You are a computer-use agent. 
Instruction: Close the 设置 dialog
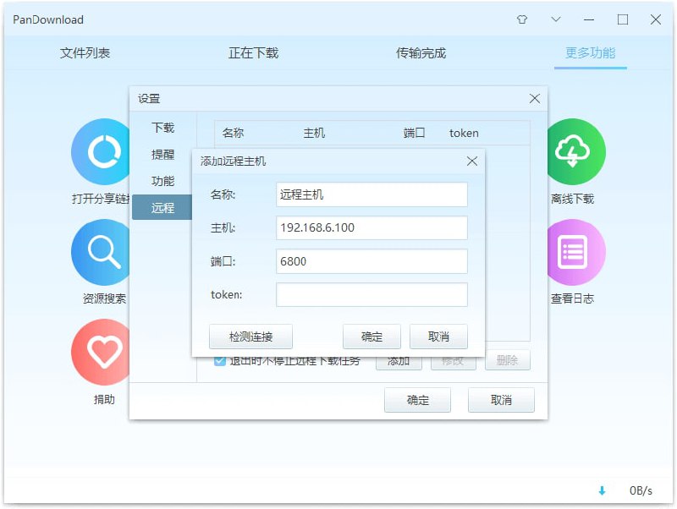[535, 99]
